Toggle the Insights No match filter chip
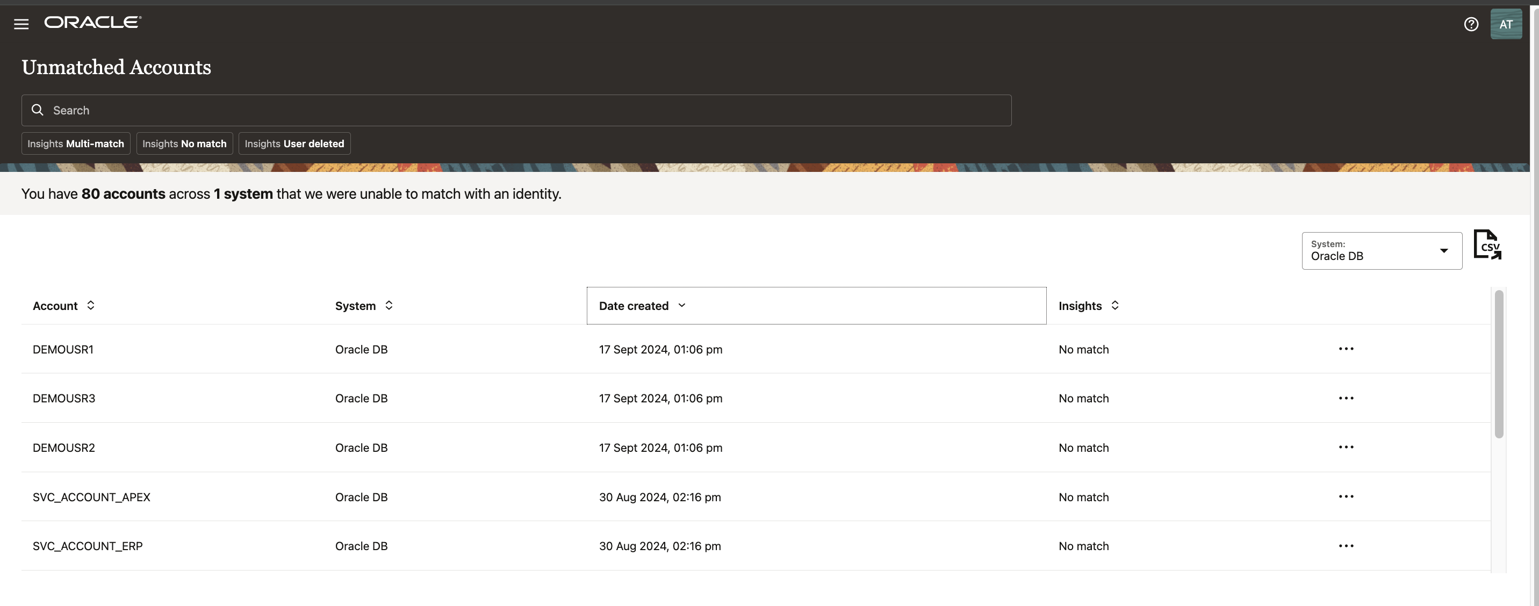The height and width of the screenshot is (606, 1539). [x=184, y=143]
